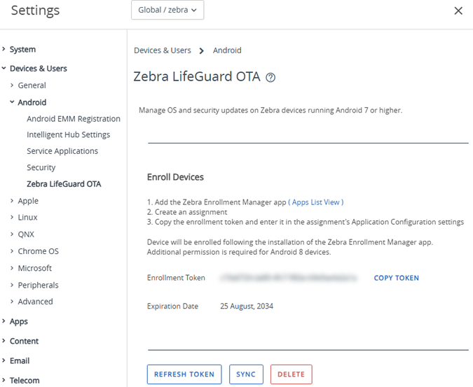473x387 pixels.
Task: Copy the enrollment token
Action: click(x=397, y=278)
